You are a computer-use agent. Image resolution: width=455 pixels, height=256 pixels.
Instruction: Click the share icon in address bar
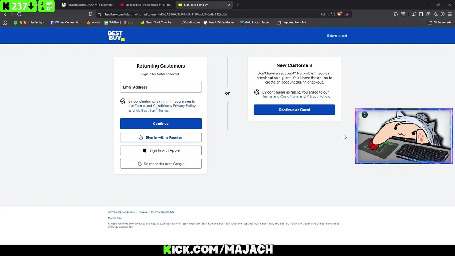tap(331, 14)
